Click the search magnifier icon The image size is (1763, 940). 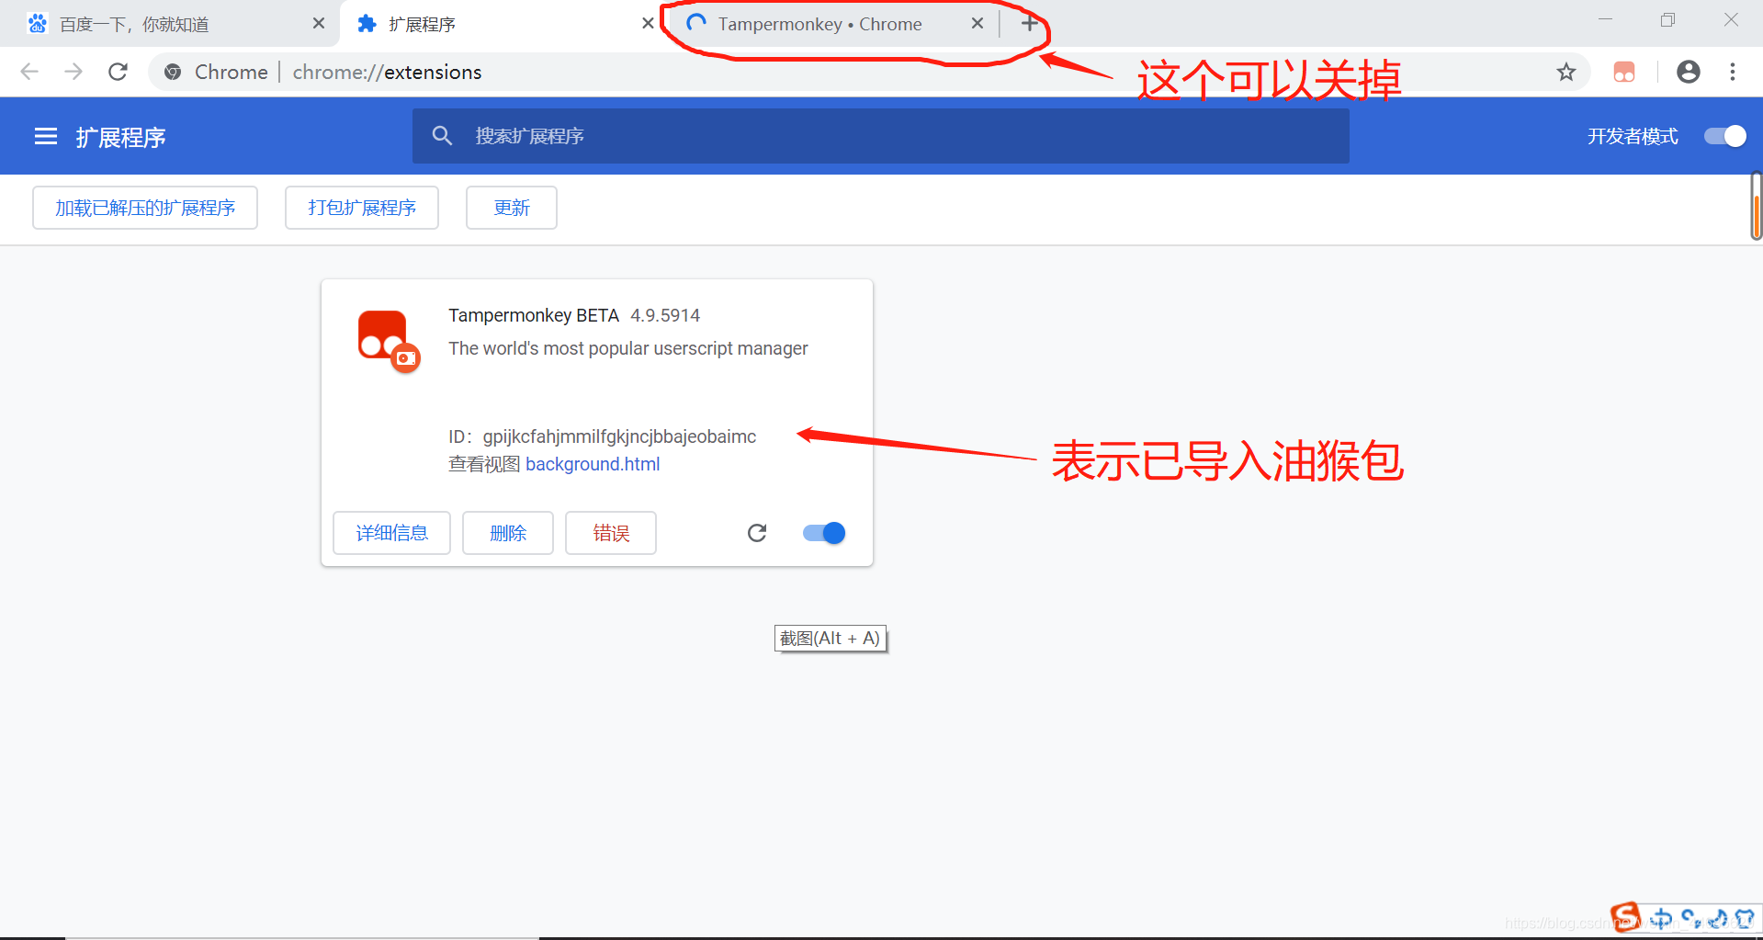[442, 136]
